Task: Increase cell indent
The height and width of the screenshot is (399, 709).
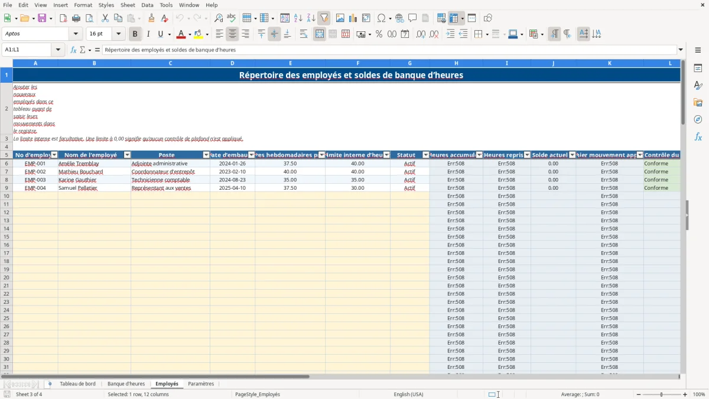Action: [450, 34]
